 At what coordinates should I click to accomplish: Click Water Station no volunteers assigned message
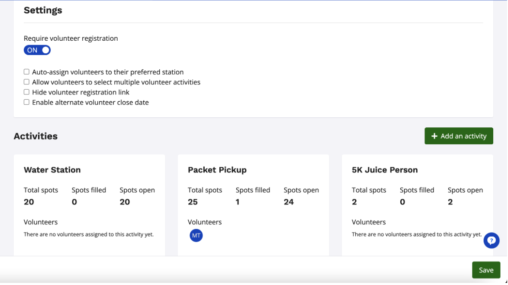click(x=88, y=234)
